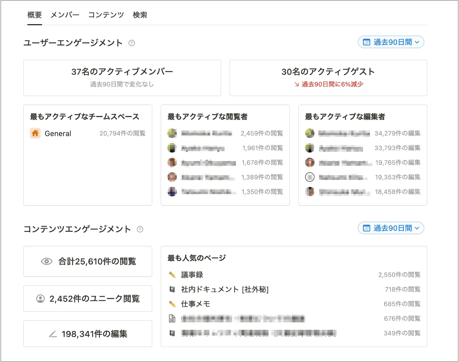The image size is (459, 362).
Task: Click the 20,794件の閲覧 count
Action: point(122,134)
